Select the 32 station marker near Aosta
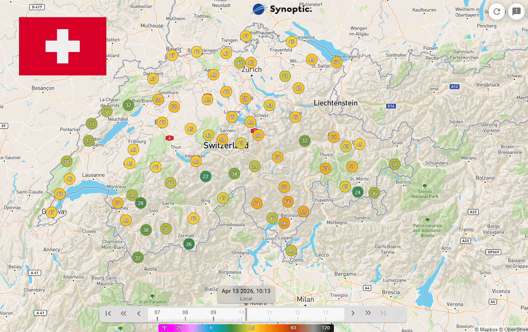 [138, 258]
